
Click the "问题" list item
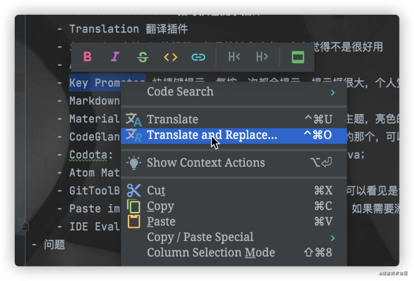coord(54,245)
